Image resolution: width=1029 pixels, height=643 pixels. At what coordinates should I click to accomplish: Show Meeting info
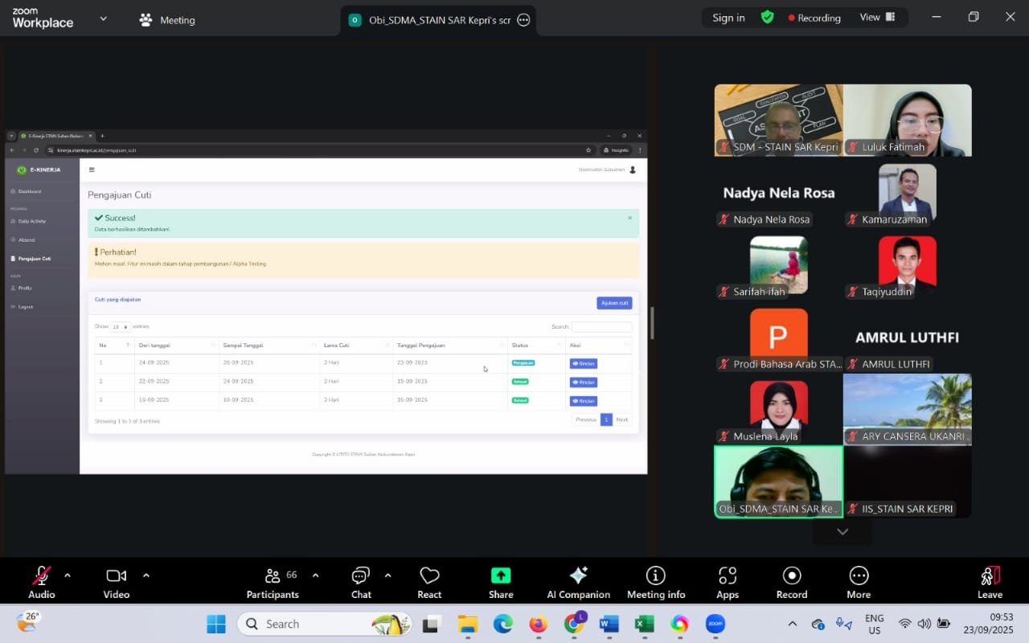656,582
